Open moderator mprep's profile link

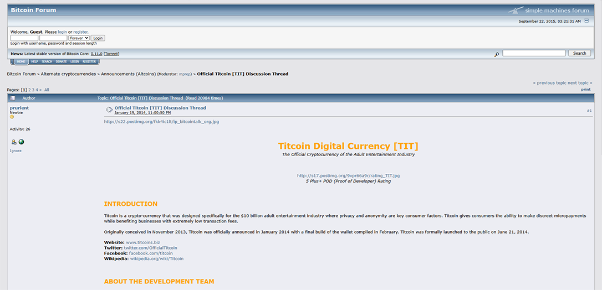click(x=185, y=74)
